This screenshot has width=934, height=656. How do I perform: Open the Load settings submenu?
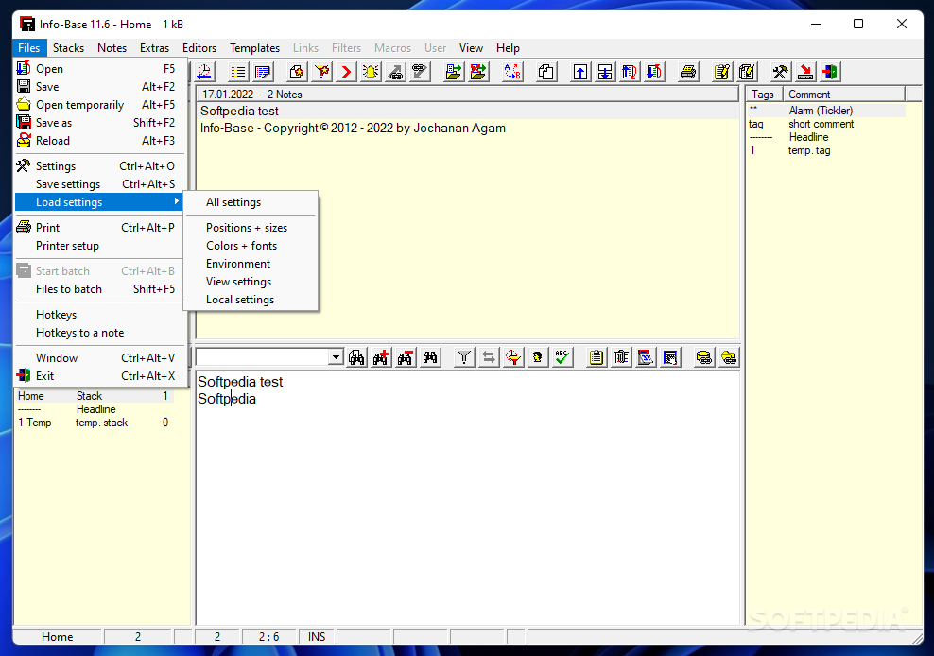click(x=100, y=202)
